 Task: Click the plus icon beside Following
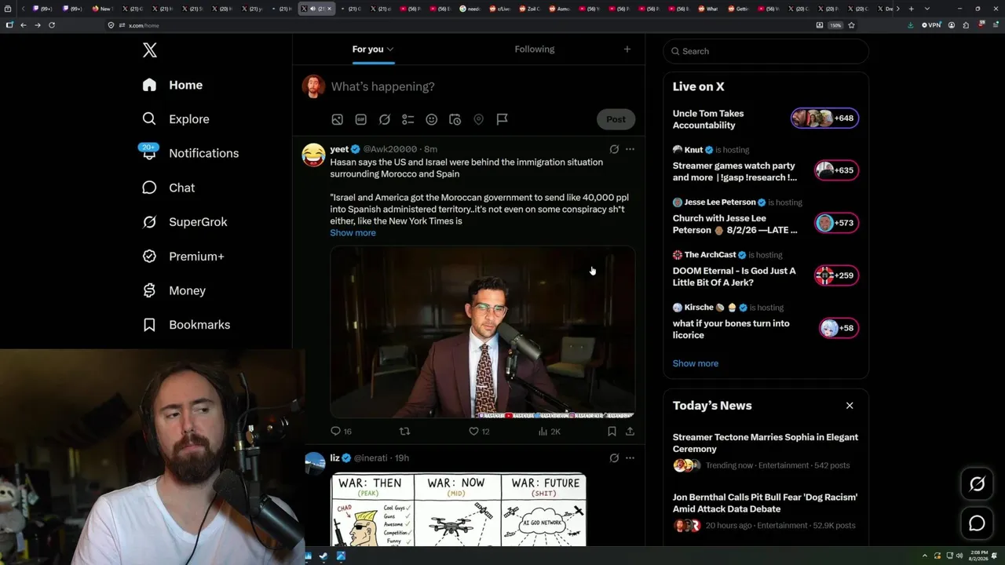pos(627,49)
